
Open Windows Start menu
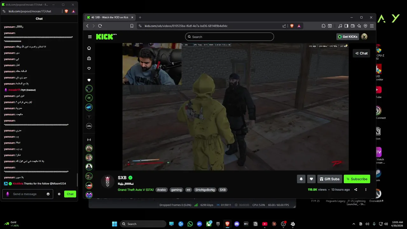(114, 224)
